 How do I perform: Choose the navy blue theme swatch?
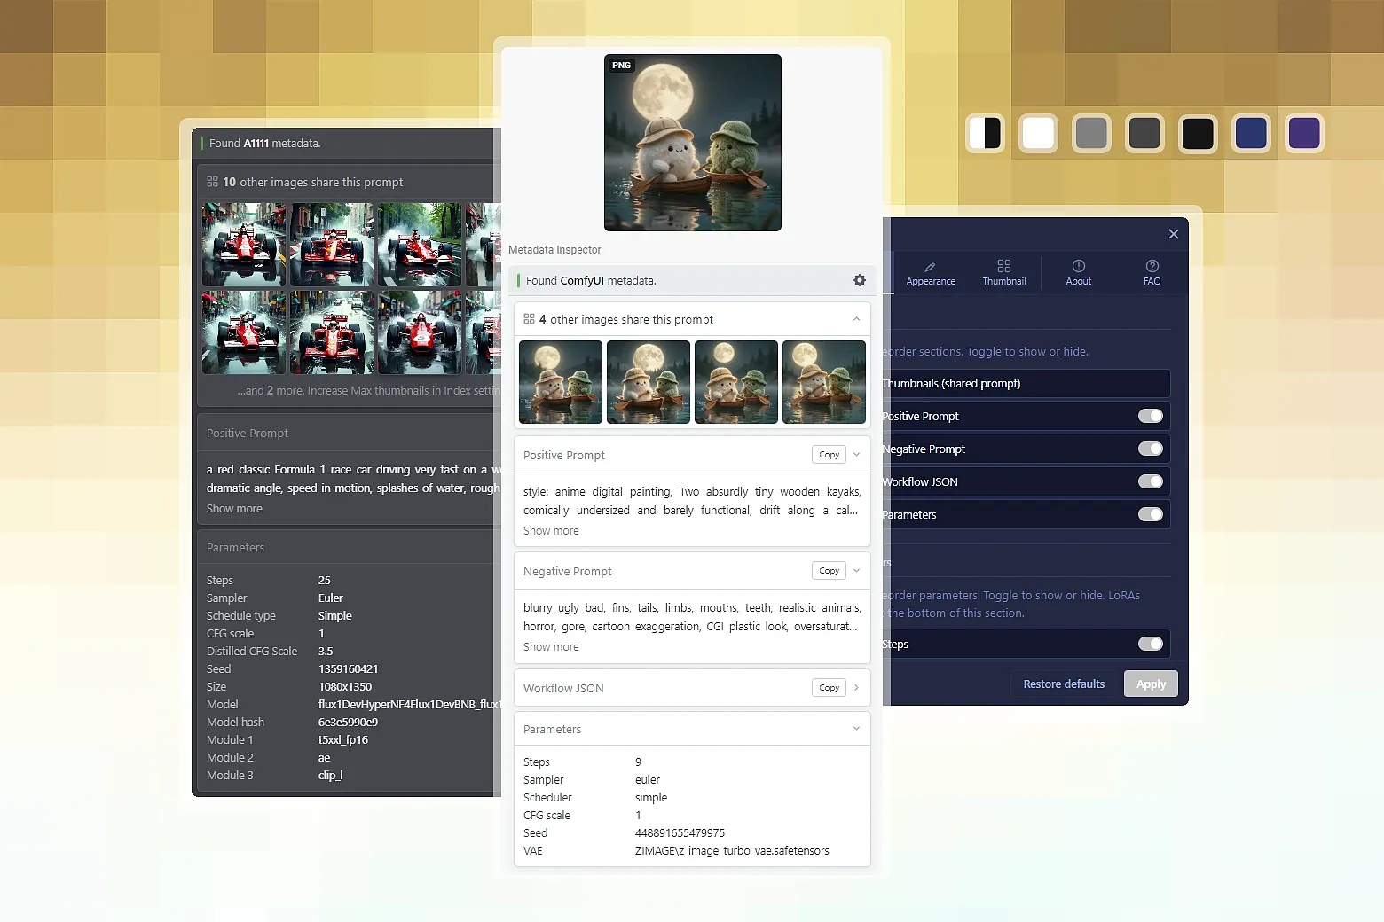coord(1250,134)
